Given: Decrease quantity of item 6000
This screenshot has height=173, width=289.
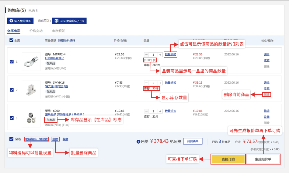Looking at the screenshot, I should [146, 111].
